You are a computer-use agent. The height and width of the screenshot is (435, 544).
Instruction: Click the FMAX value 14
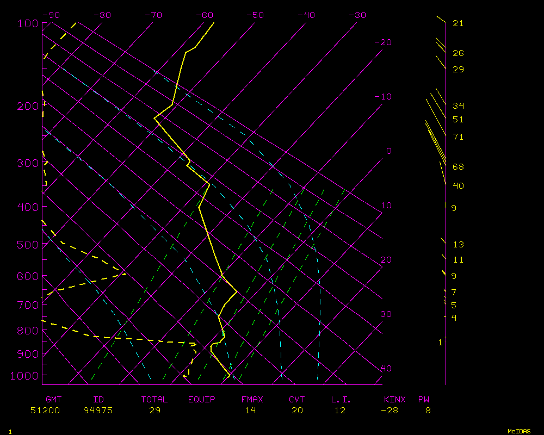coord(250,411)
